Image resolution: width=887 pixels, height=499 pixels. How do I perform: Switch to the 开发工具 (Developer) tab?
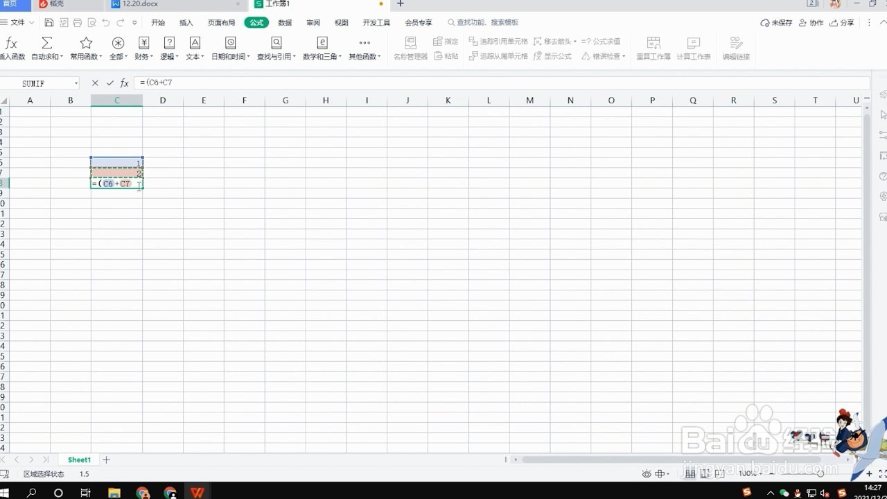(x=376, y=23)
